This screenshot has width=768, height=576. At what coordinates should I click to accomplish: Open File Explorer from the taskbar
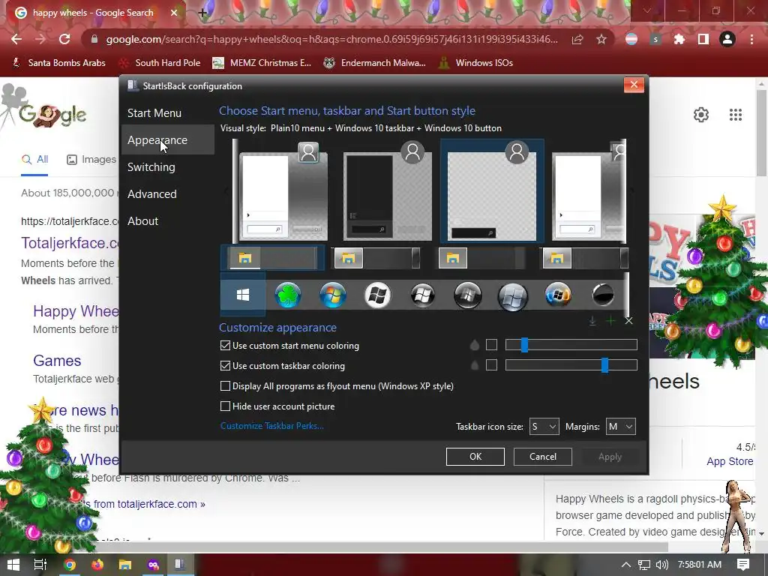click(125, 565)
